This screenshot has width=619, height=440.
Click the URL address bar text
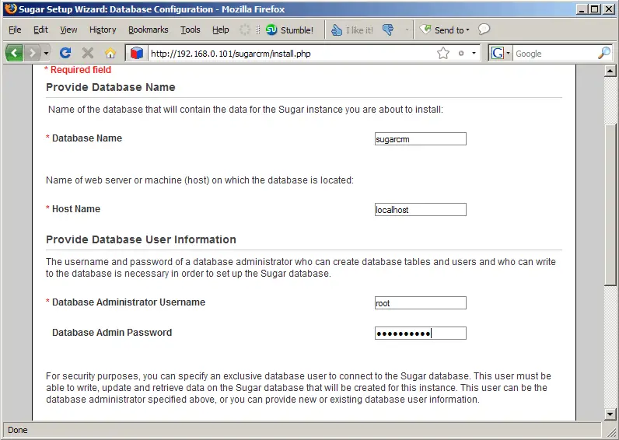[x=230, y=54]
